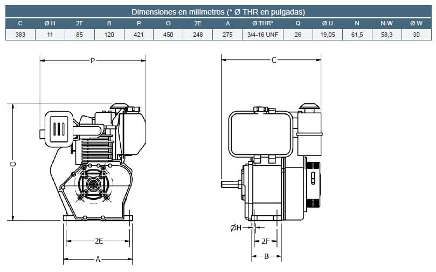This screenshot has height=272, width=436.
Task: Click the 'Ø THR*' column header
Action: pyautogui.click(x=263, y=23)
